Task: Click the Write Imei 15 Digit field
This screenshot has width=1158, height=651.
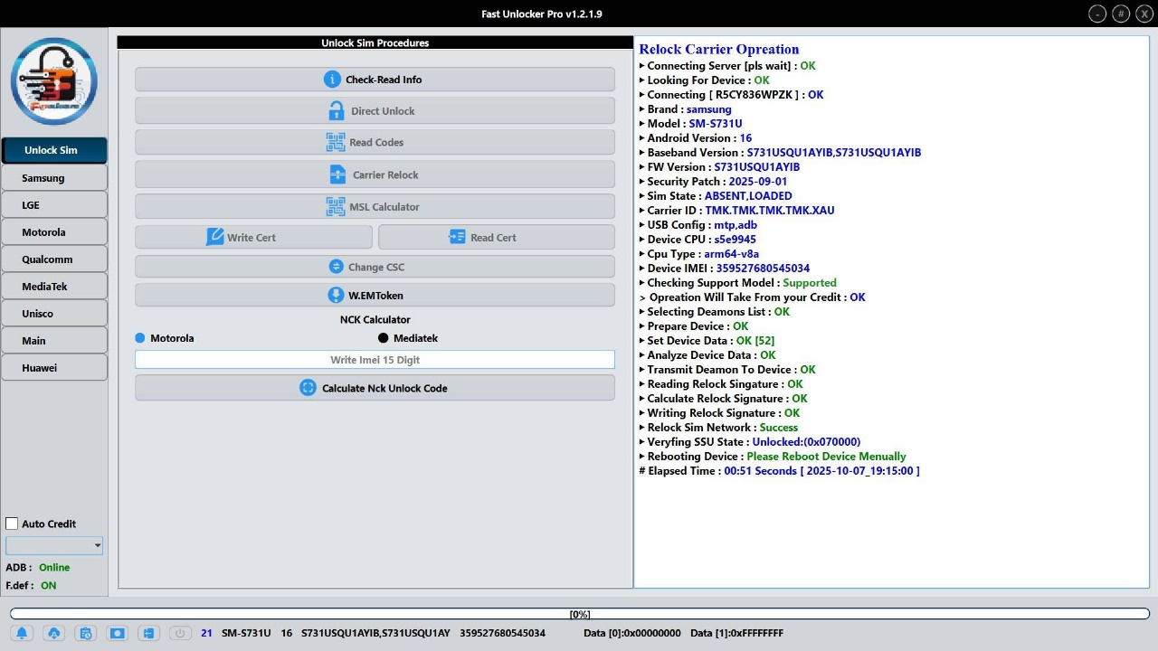Action: [x=375, y=360]
